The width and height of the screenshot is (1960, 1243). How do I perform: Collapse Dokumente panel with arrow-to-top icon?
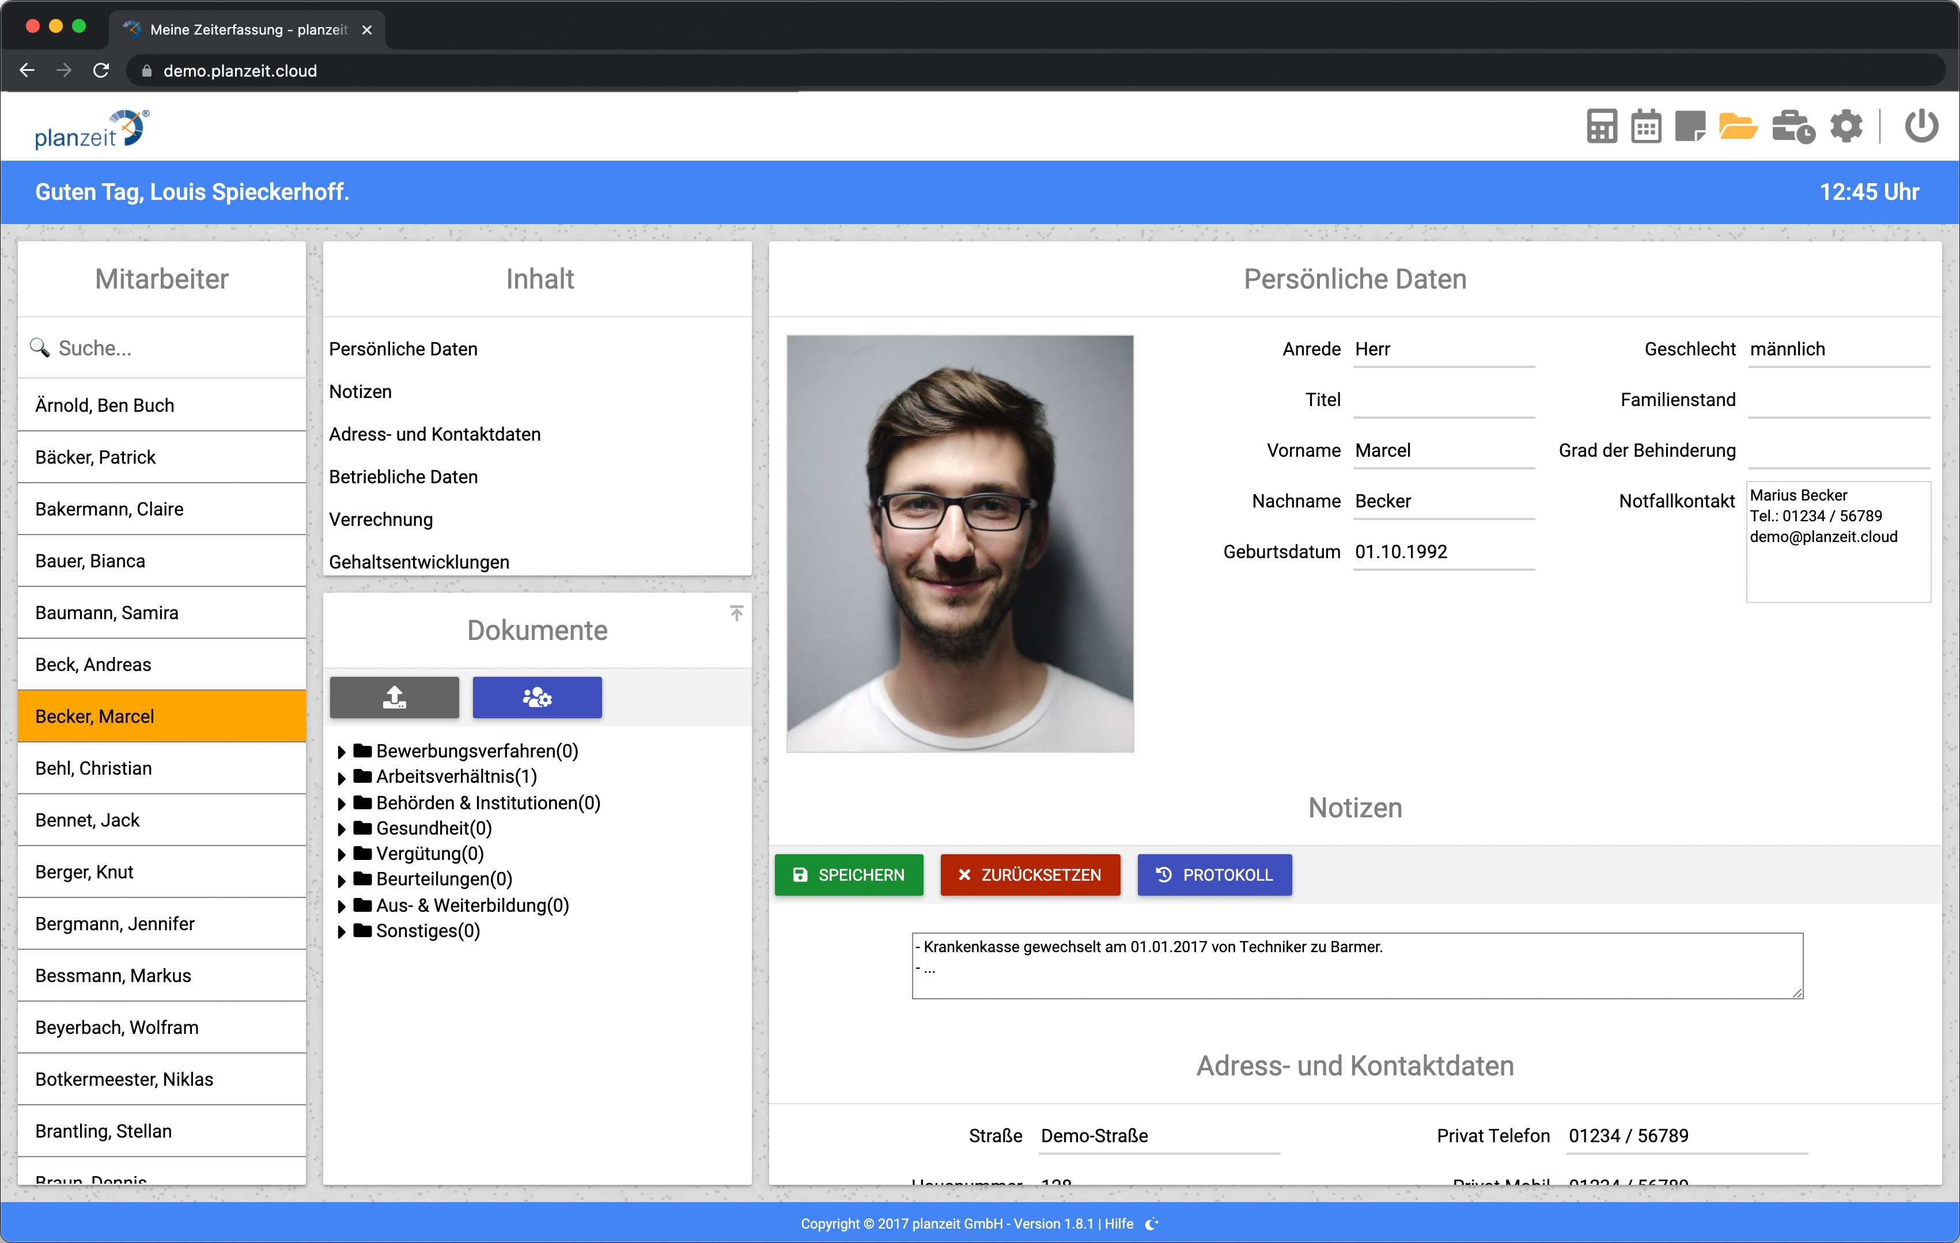click(x=736, y=613)
